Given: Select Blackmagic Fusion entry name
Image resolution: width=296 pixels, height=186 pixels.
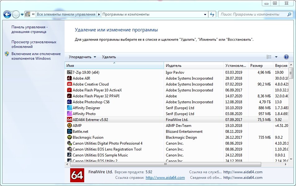Looking at the screenshot, I should pyautogui.click(x=88, y=137).
